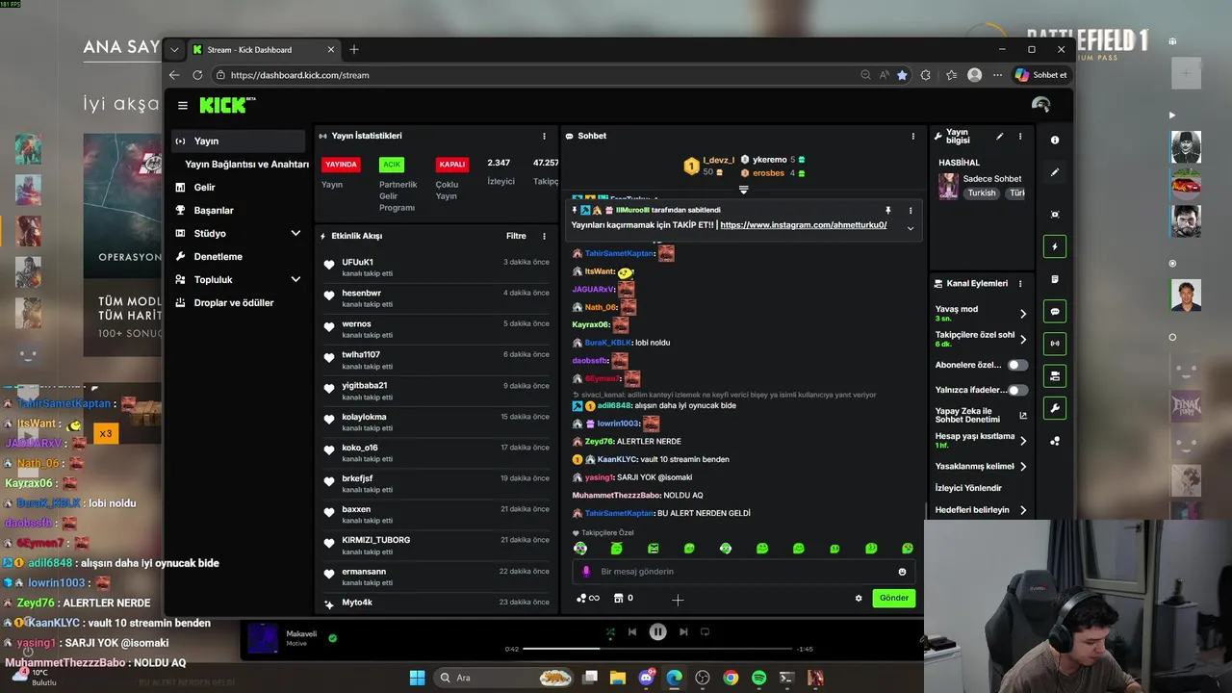Toggle shuffle in the music player
The height and width of the screenshot is (693, 1232).
(610, 632)
